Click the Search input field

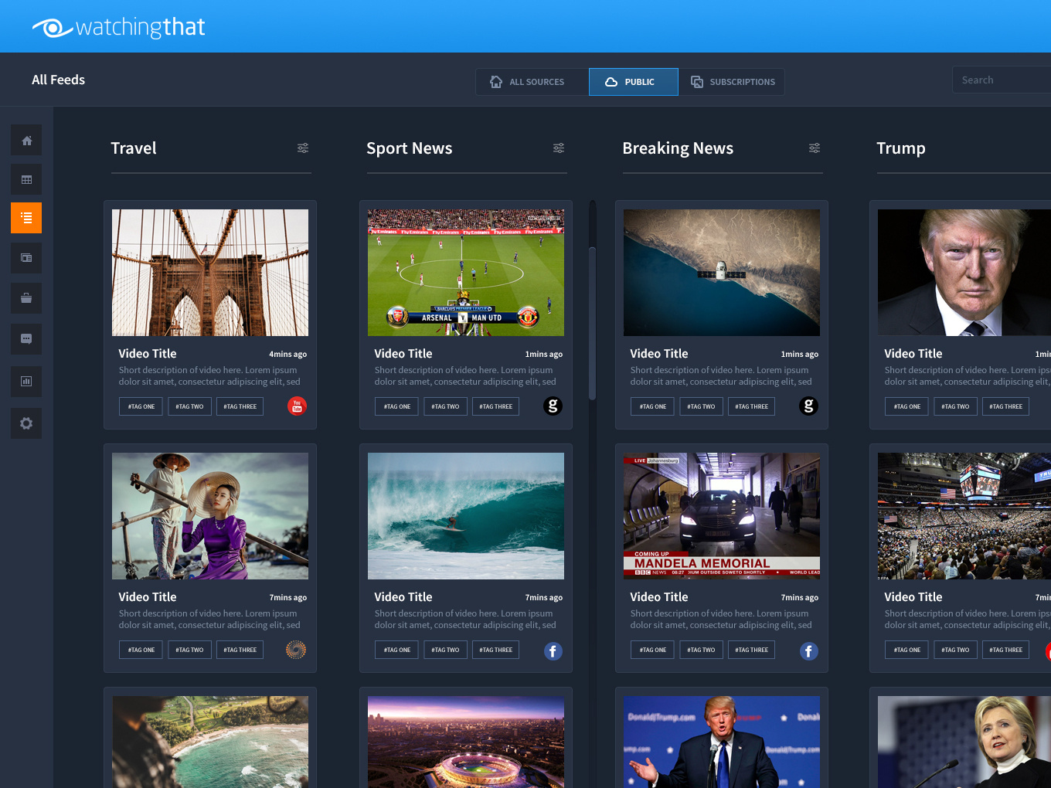1002,80
